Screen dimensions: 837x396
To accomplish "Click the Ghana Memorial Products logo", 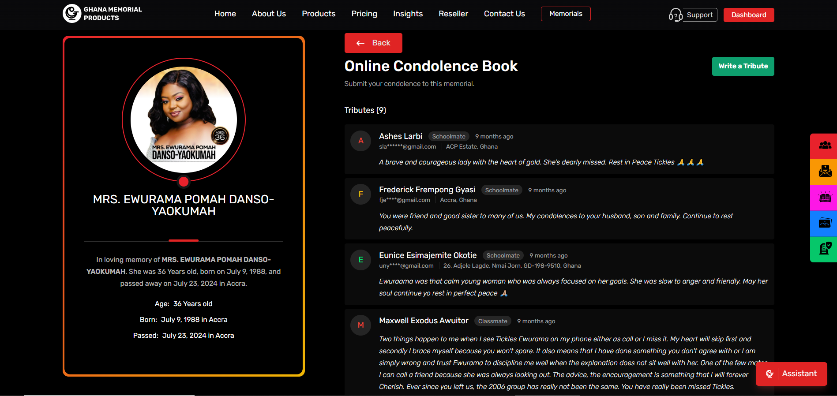I will coord(102,14).
